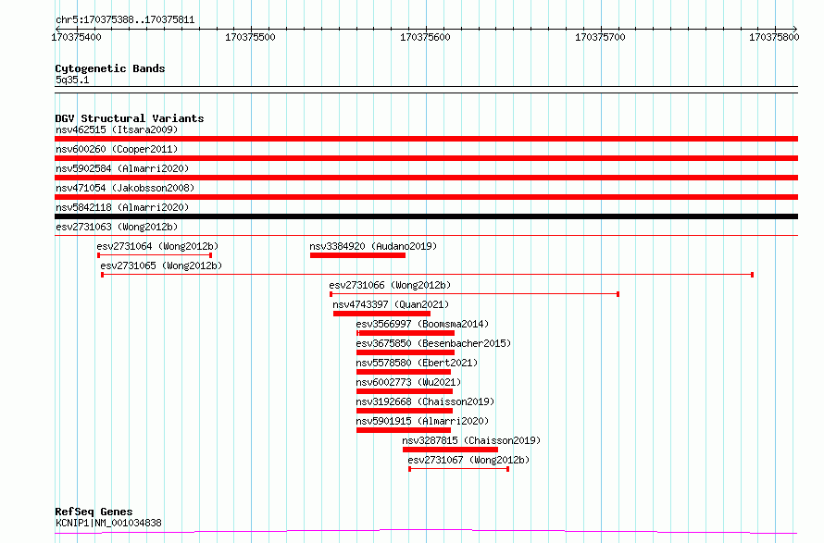Click ruler position 170375400

point(76,37)
